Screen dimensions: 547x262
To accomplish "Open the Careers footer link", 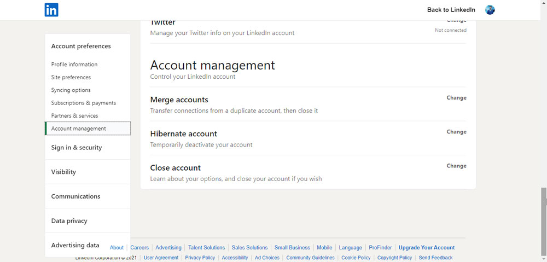I will tap(139, 248).
